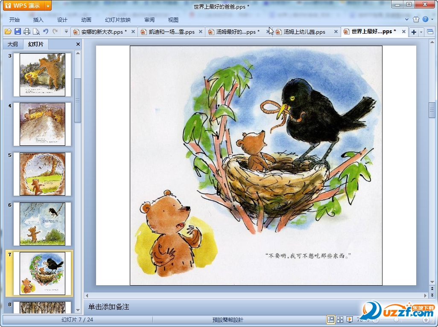Click 幻灯片 7 / 24 status text
The width and height of the screenshot is (438, 327).
click(77, 320)
